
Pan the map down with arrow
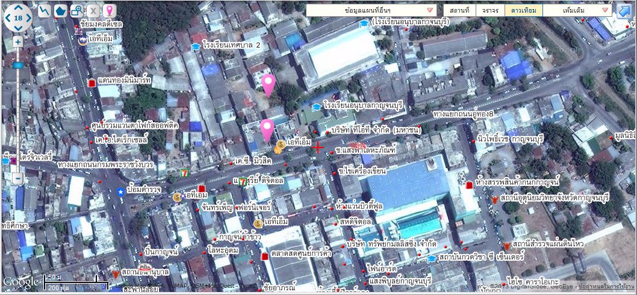pyautogui.click(x=18, y=28)
